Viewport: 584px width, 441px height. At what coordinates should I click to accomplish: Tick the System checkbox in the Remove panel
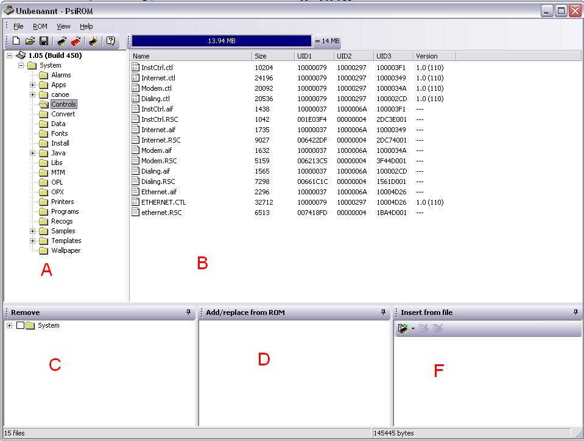21,325
